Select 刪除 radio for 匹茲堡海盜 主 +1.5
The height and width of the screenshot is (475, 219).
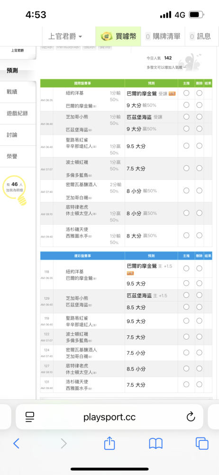click(199, 295)
